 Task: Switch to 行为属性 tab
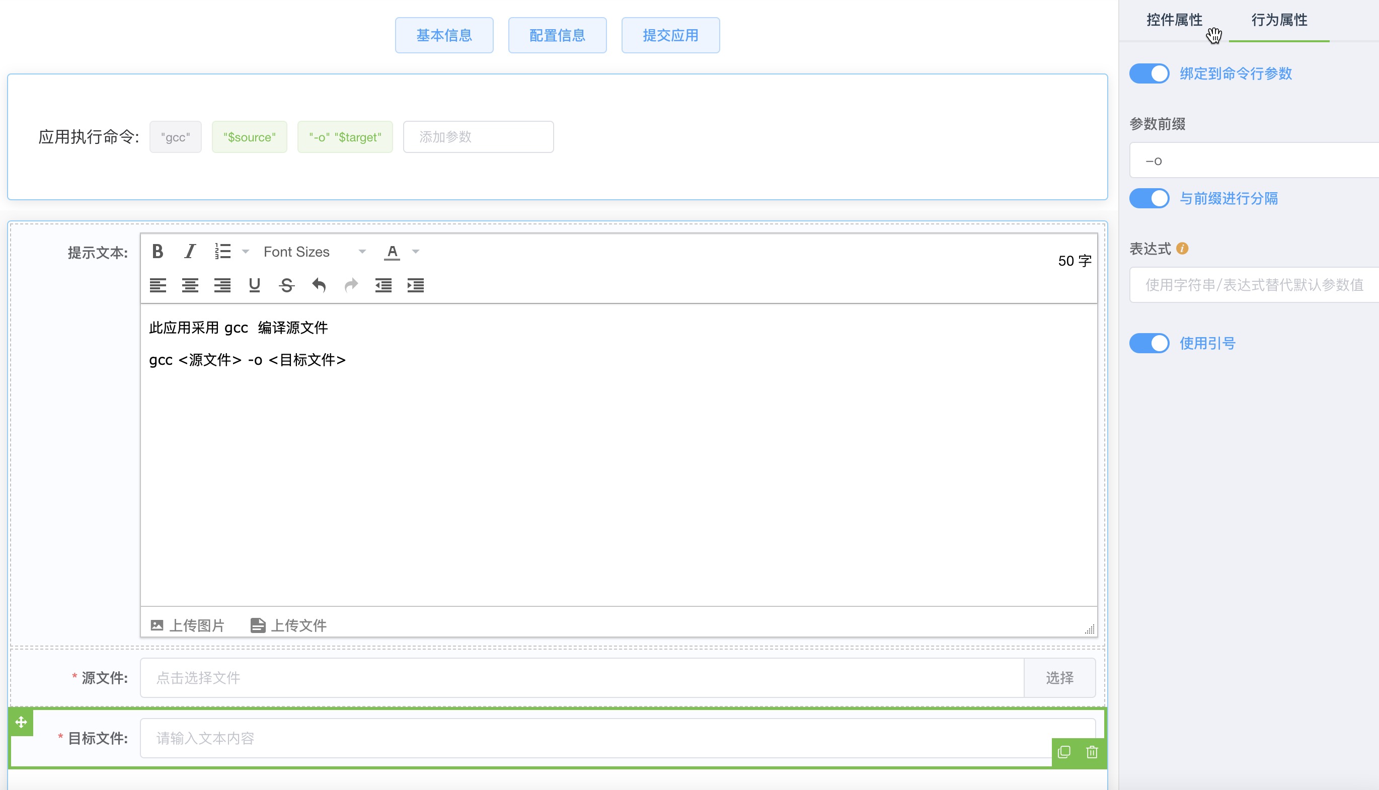tap(1279, 20)
